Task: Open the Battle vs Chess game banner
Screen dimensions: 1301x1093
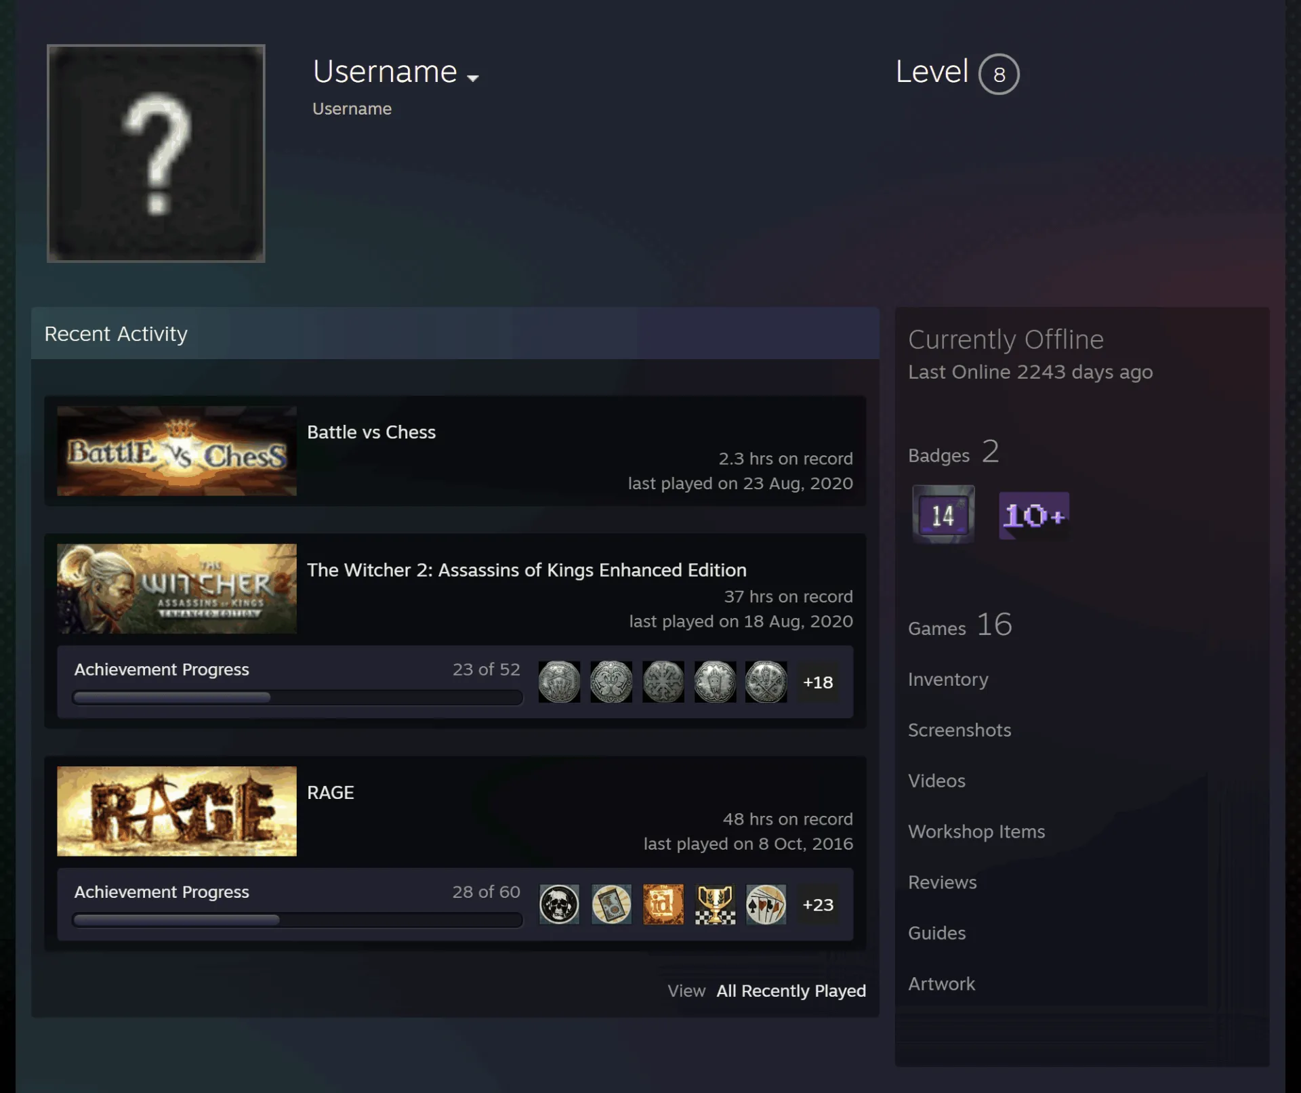Action: pos(176,451)
